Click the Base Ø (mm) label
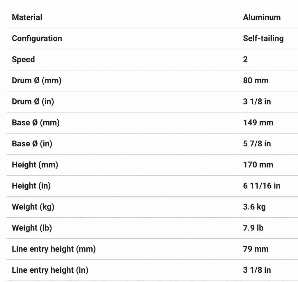The image size is (298, 282). pyautogui.click(x=36, y=123)
